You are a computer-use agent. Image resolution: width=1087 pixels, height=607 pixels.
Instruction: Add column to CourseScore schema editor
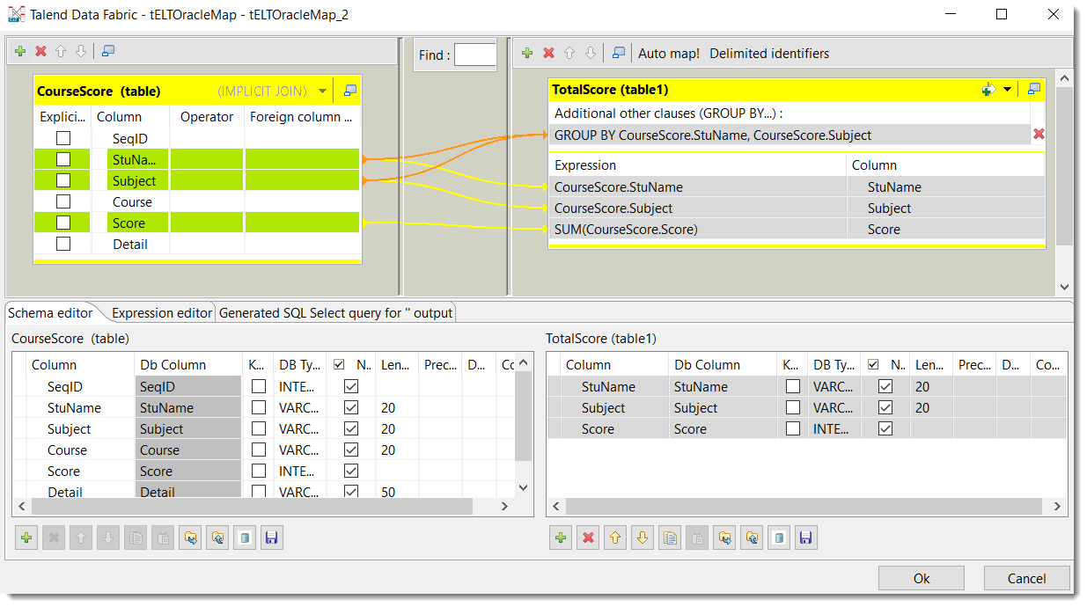[x=26, y=538]
